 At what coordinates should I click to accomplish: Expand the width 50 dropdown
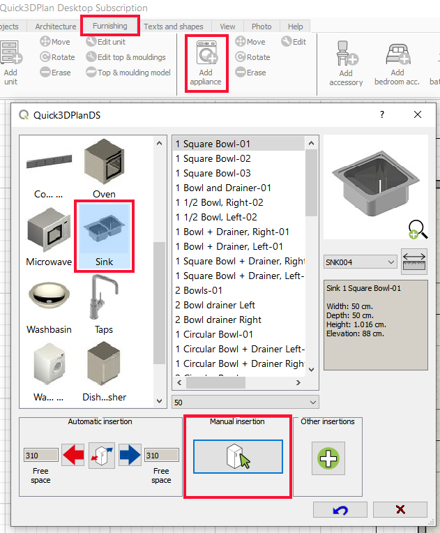coord(245,403)
